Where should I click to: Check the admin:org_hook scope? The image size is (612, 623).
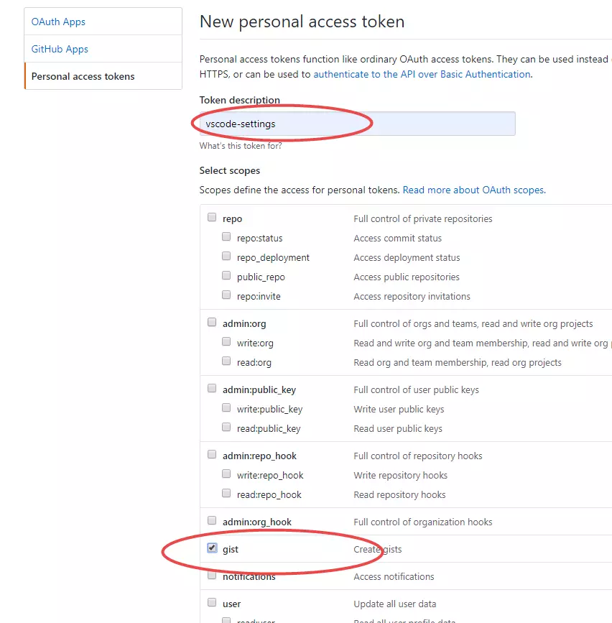click(211, 520)
